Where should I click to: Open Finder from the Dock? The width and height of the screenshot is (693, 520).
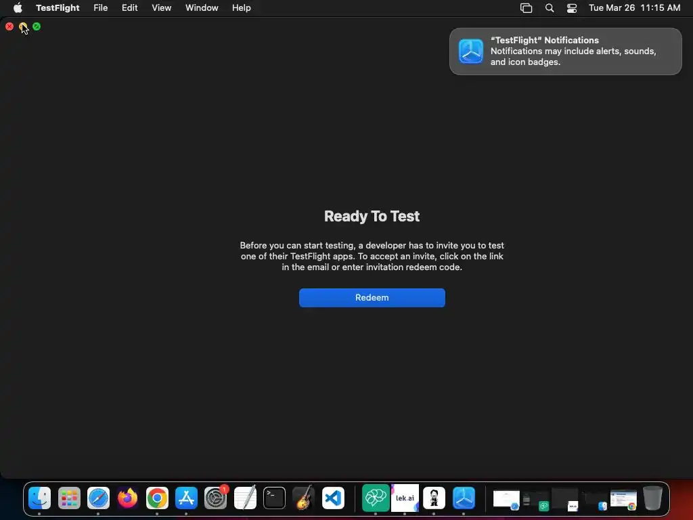coord(39,498)
